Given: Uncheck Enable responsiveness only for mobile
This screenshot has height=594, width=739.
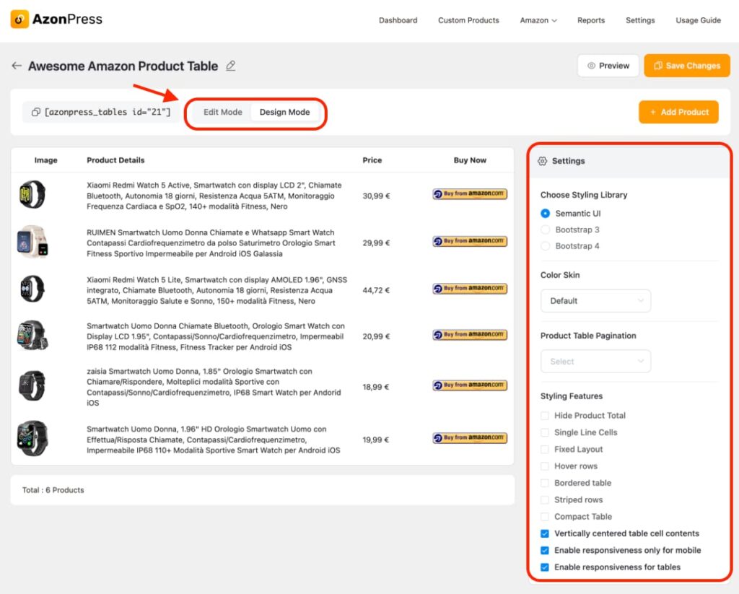Looking at the screenshot, I should tap(545, 550).
